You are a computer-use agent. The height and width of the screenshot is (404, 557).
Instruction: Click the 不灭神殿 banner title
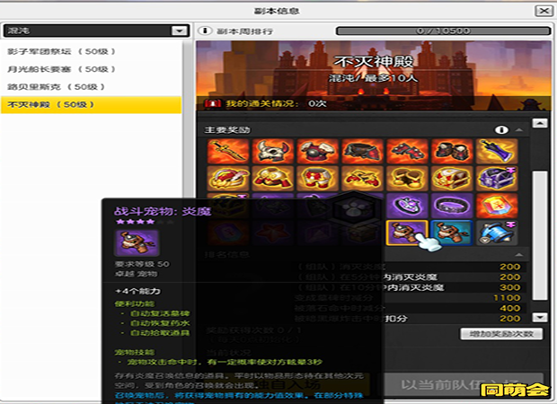374,61
